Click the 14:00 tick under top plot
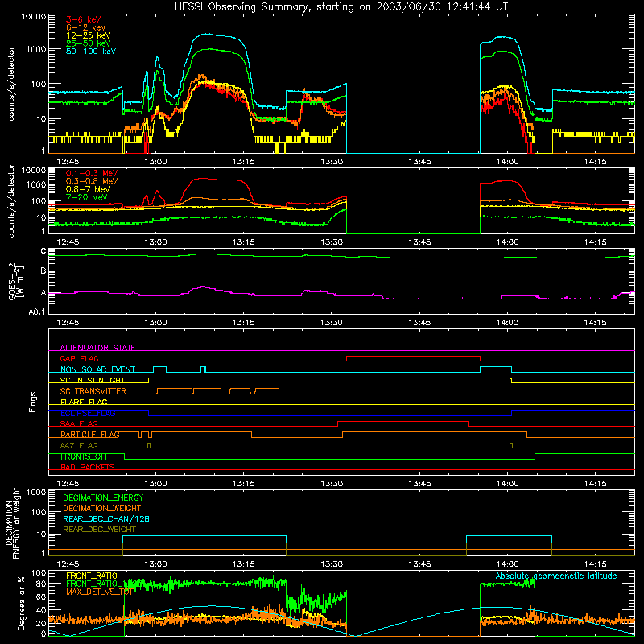 507,162
